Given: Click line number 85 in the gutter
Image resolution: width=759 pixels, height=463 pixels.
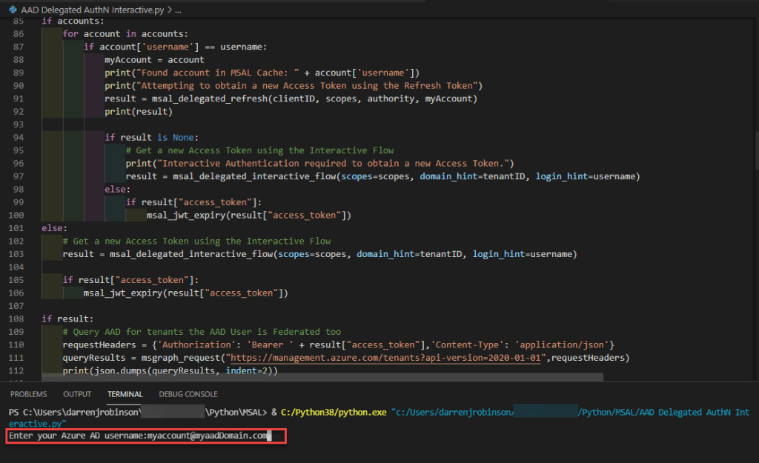Looking at the screenshot, I should coord(16,20).
